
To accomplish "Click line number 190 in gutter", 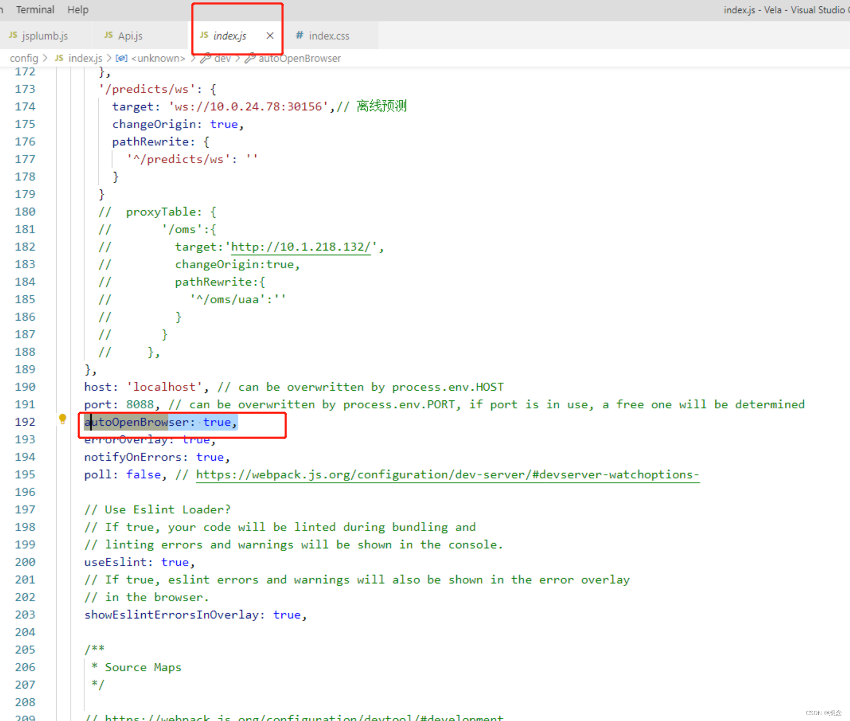I will point(25,387).
